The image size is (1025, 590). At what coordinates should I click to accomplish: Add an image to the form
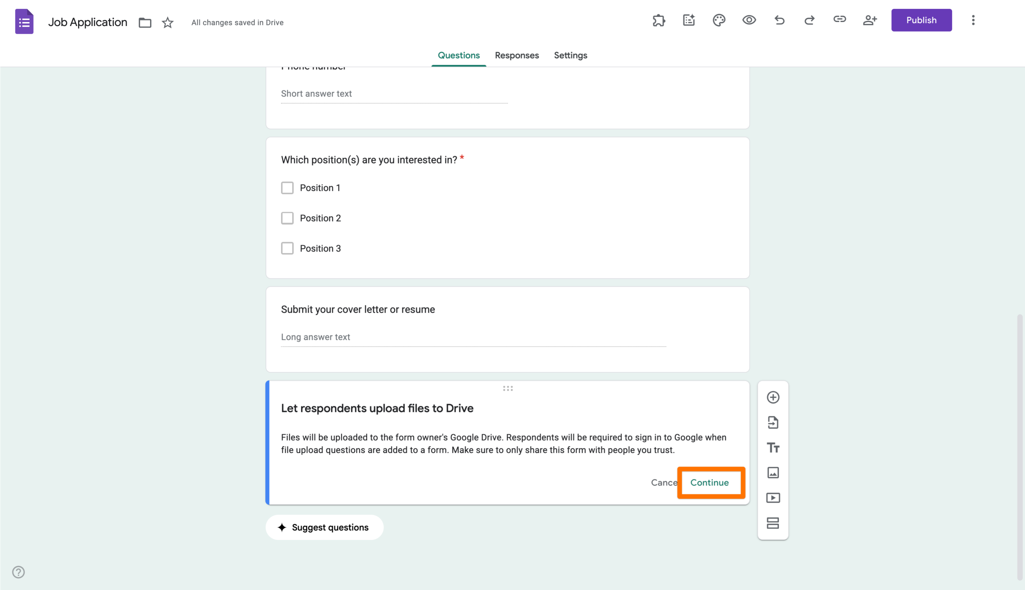click(x=773, y=472)
